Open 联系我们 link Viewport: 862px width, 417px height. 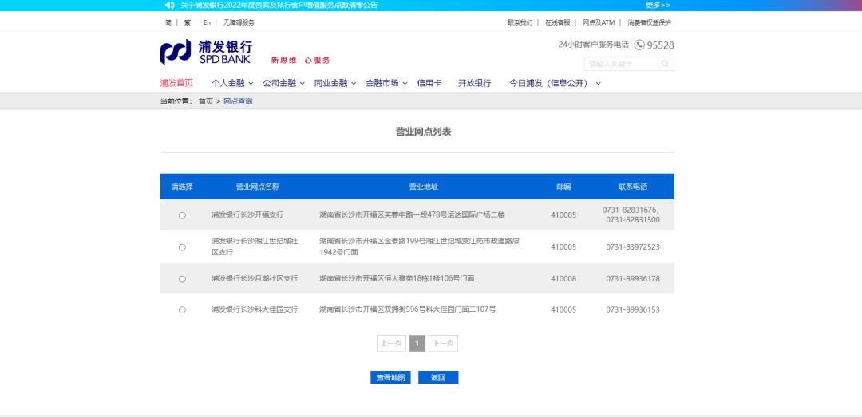coord(520,22)
